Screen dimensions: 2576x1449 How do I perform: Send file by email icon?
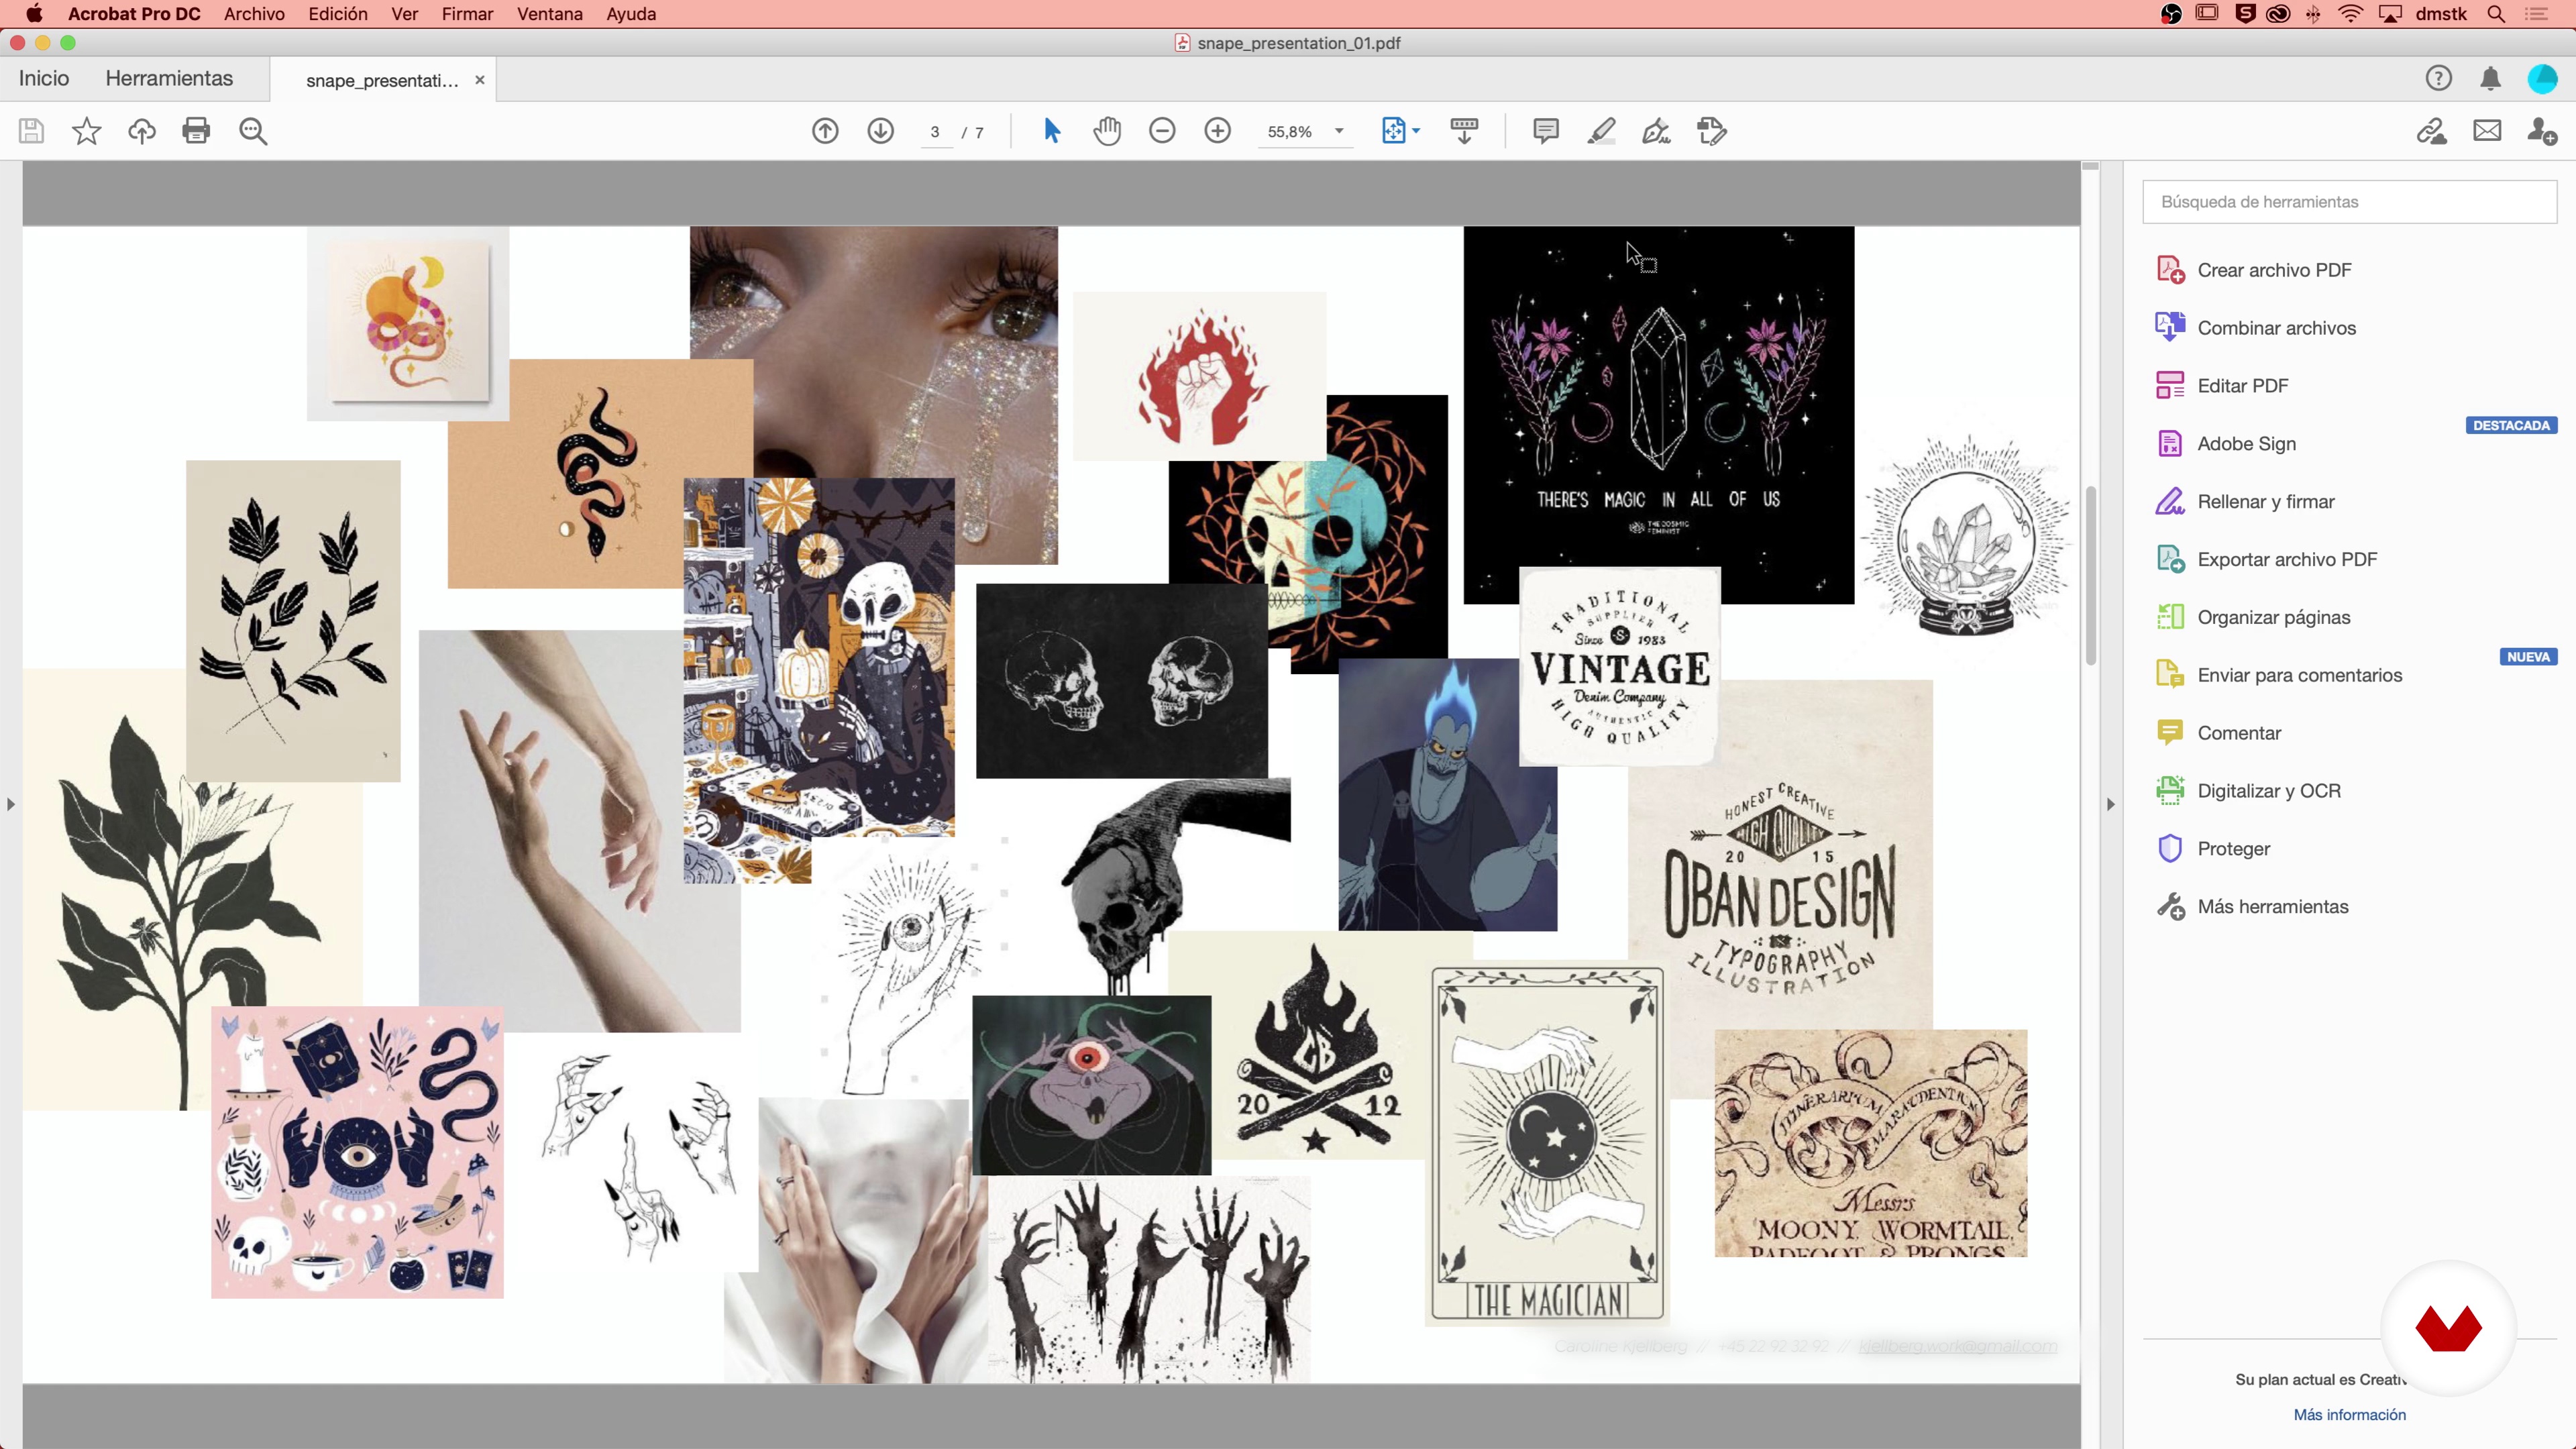(x=2487, y=131)
